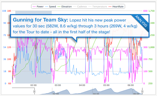Click the ANALYSIS corner ribbon
The height and width of the screenshot is (96, 157).
coord(141,21)
